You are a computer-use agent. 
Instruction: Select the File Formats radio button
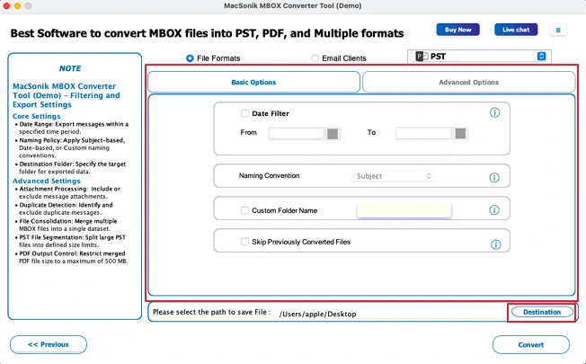[190, 58]
